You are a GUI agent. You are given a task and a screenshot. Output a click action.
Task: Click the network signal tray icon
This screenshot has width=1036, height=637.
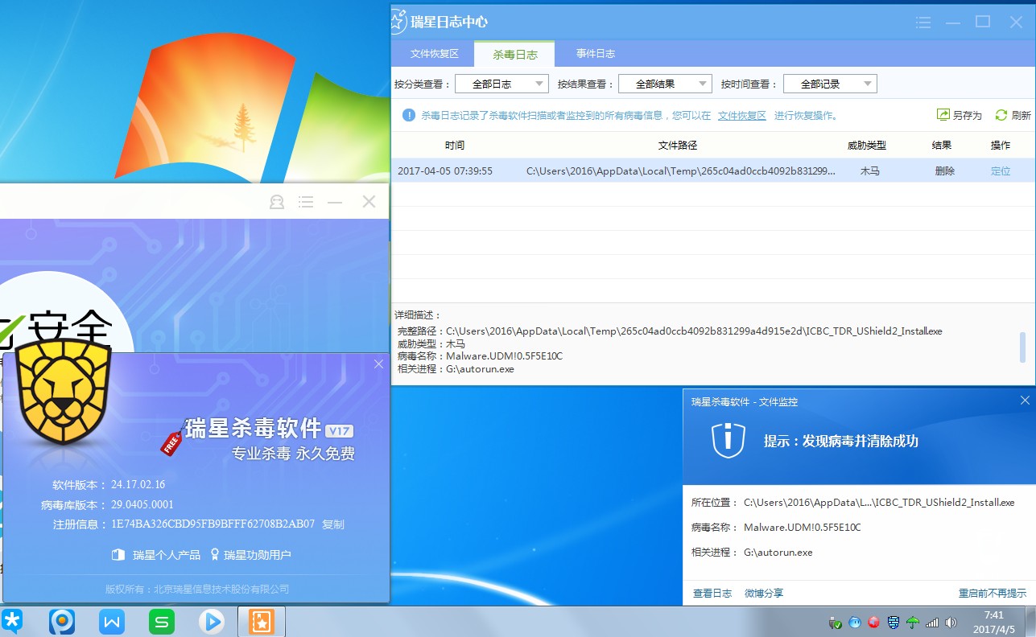(x=932, y=623)
